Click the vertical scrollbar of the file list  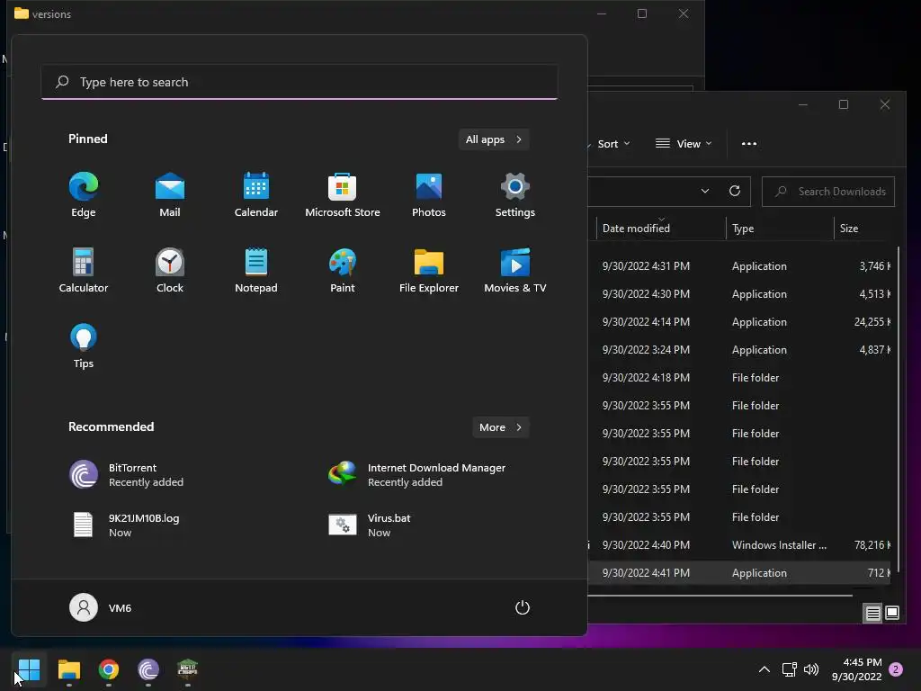[x=899, y=411]
